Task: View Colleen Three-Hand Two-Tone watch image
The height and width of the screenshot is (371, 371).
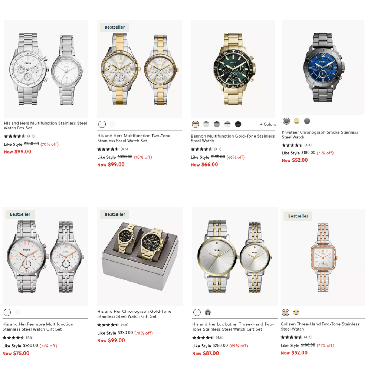Action: coord(323,257)
